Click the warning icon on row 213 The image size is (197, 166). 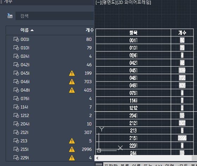pos(72,141)
